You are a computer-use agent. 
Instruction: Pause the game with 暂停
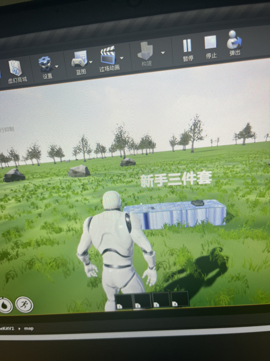point(188,50)
